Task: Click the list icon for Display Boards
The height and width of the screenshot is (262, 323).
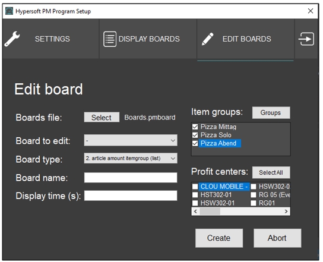Action: [x=110, y=39]
